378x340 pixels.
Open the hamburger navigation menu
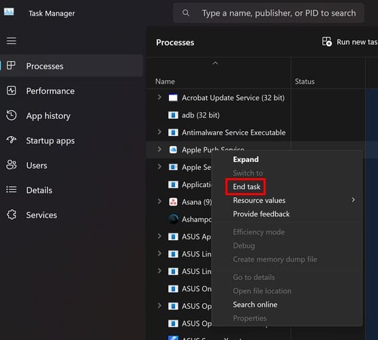[12, 41]
